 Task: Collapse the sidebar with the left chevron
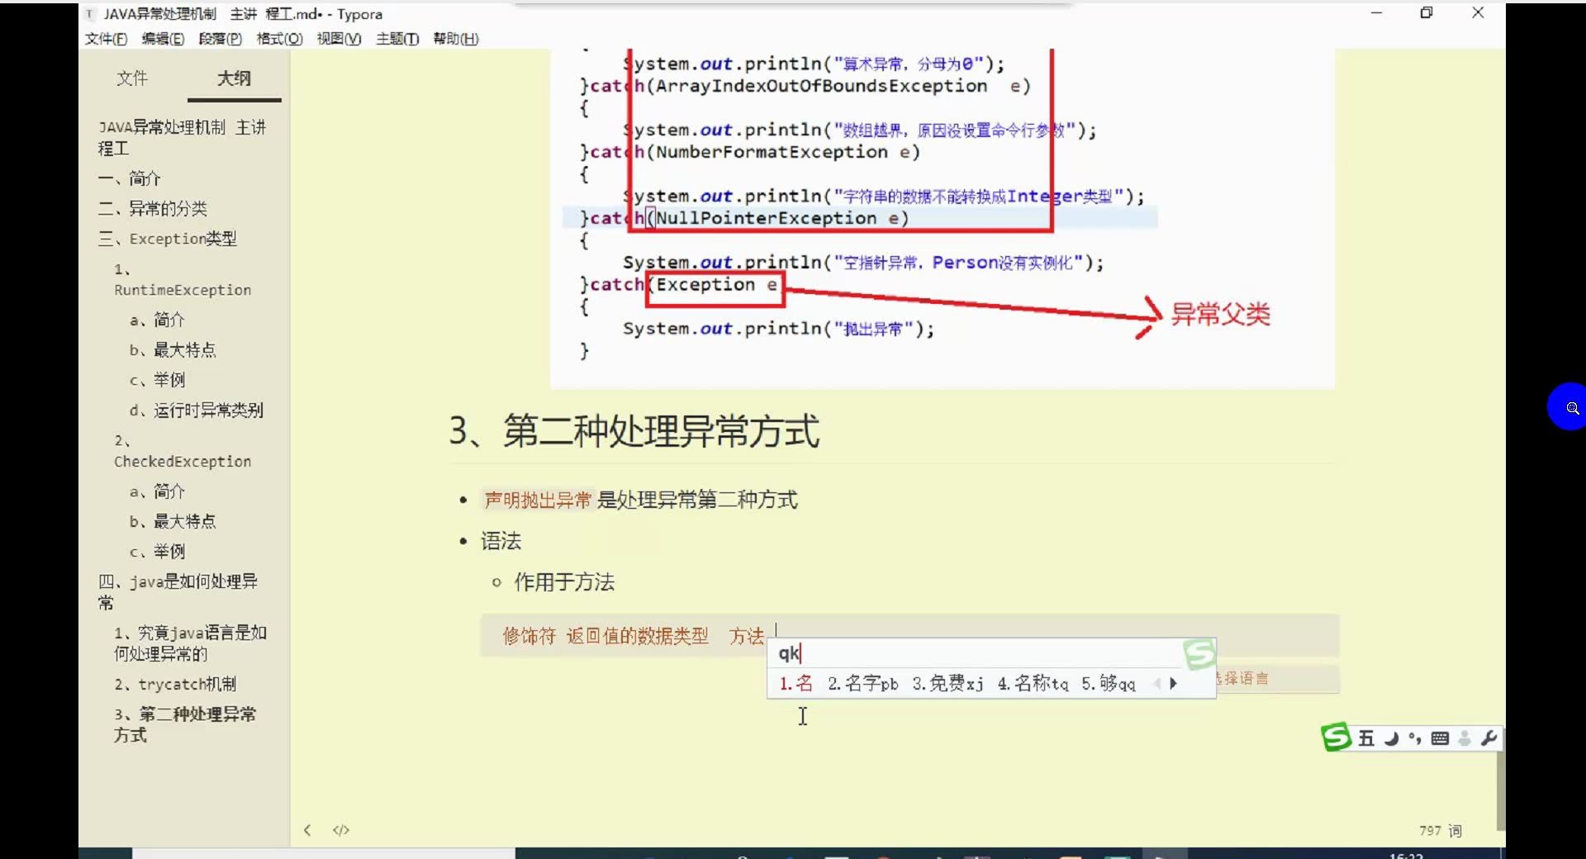click(x=307, y=830)
